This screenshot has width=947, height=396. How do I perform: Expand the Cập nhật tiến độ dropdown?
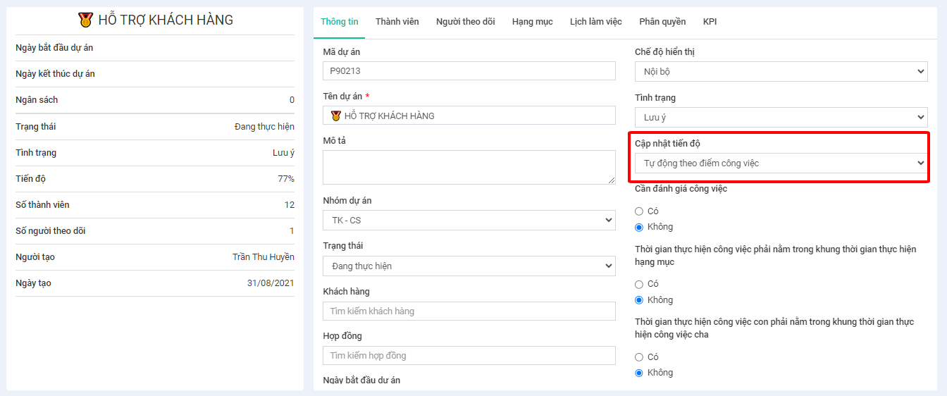781,163
